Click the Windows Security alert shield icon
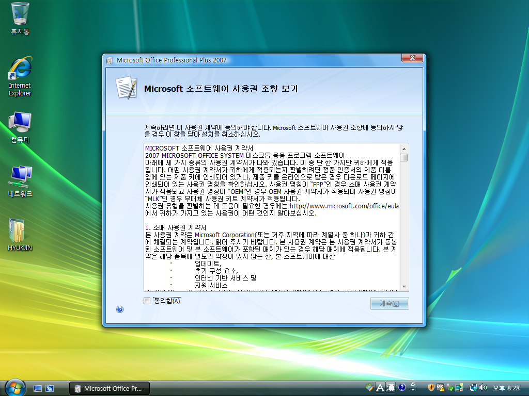 tap(431, 388)
